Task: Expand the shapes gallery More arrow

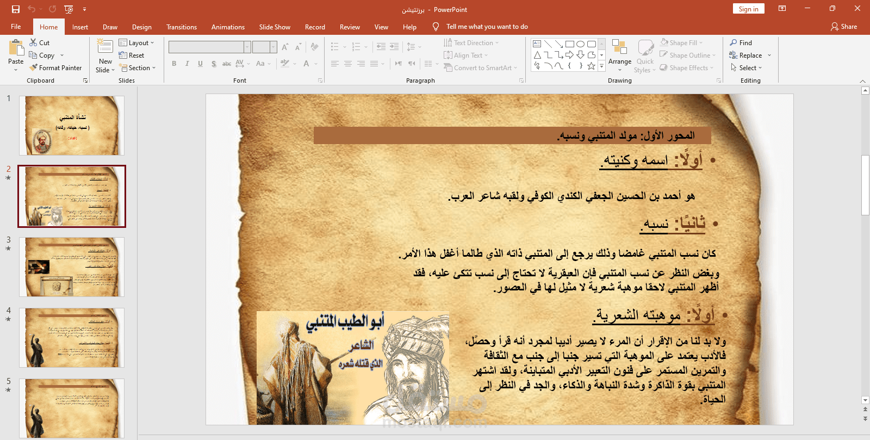Action: point(601,66)
